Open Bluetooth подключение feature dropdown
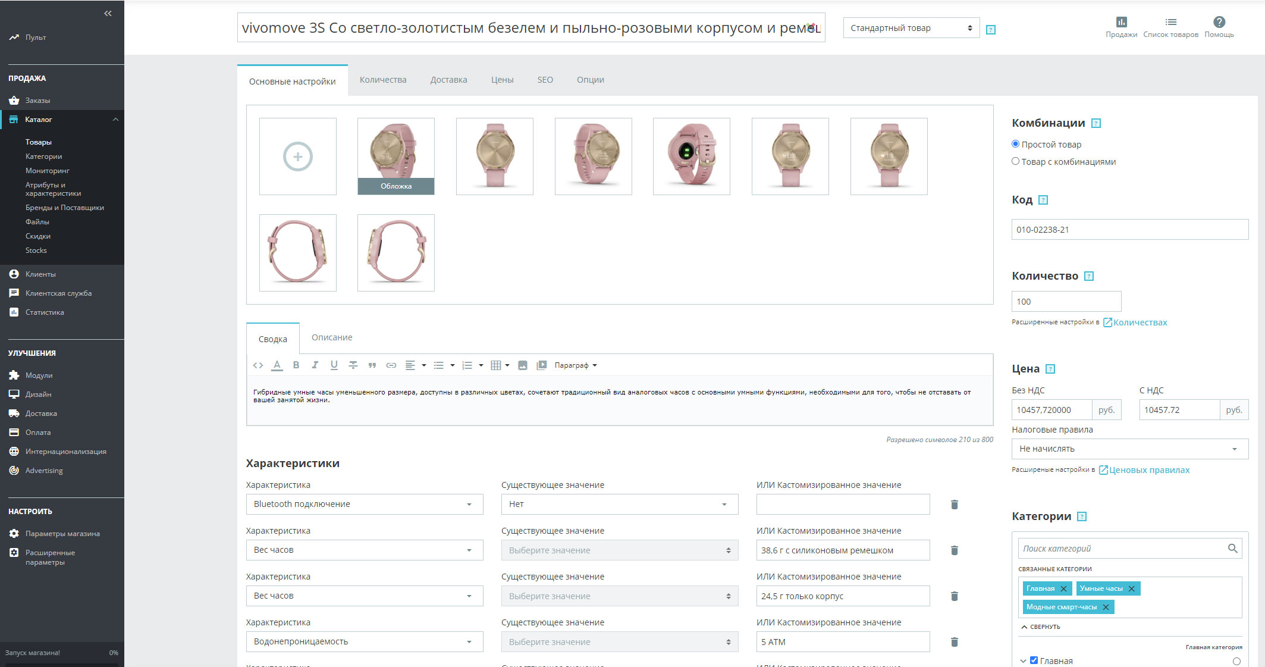 [365, 505]
